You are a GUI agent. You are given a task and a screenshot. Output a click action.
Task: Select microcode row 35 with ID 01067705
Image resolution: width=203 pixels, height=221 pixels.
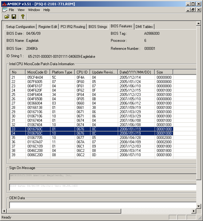[x=92, y=138]
